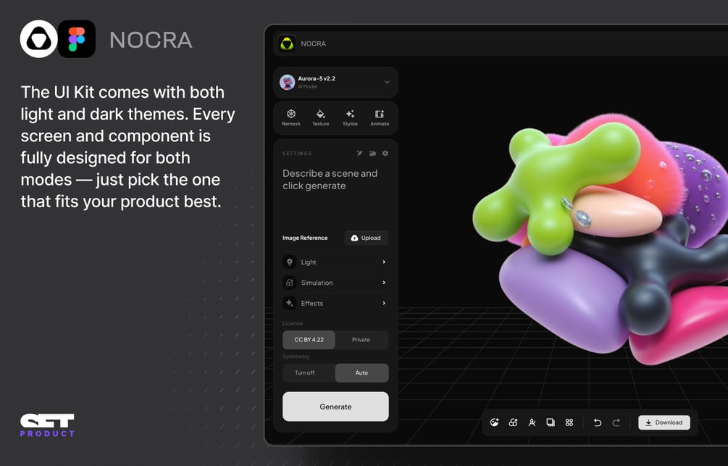The image size is (728, 466).
Task: Select the Remesh tool
Action: click(x=291, y=118)
